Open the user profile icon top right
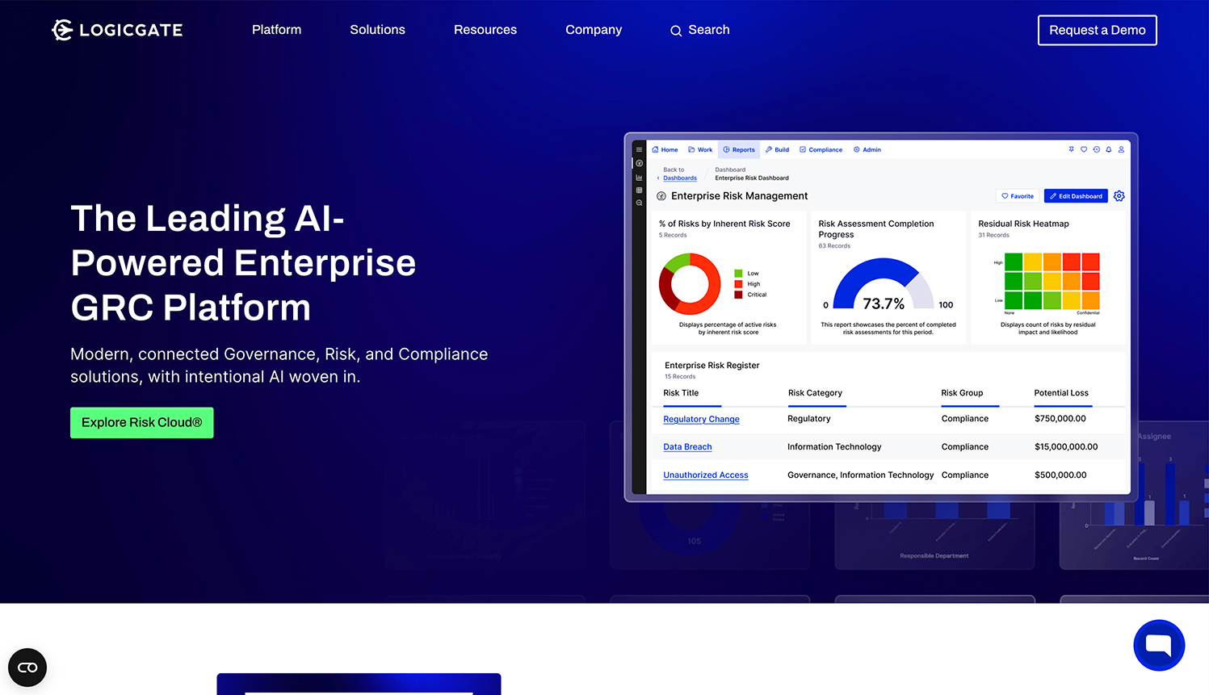The height and width of the screenshot is (695, 1209). [x=1120, y=149]
